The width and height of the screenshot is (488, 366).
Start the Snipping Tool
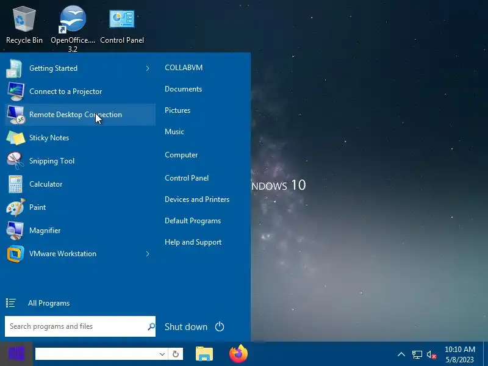(x=80, y=161)
